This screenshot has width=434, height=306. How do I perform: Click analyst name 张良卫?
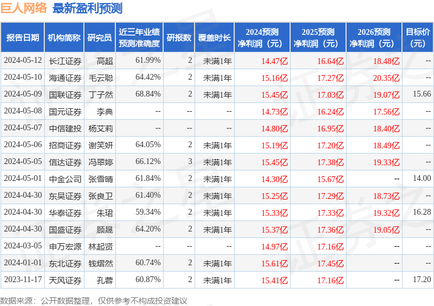101,196
